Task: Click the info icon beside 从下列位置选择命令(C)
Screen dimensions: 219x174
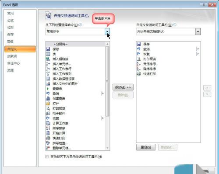Action: (81, 24)
